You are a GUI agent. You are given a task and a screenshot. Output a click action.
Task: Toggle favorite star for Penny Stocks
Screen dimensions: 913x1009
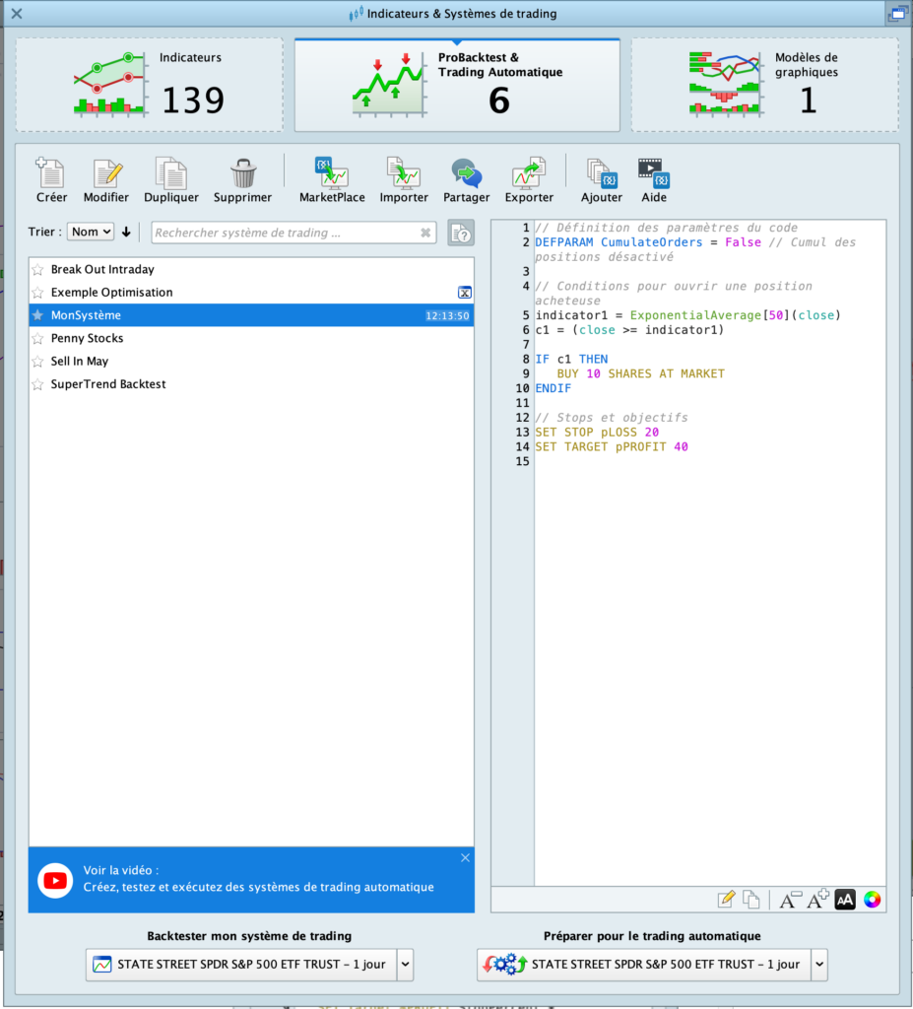tap(38, 339)
